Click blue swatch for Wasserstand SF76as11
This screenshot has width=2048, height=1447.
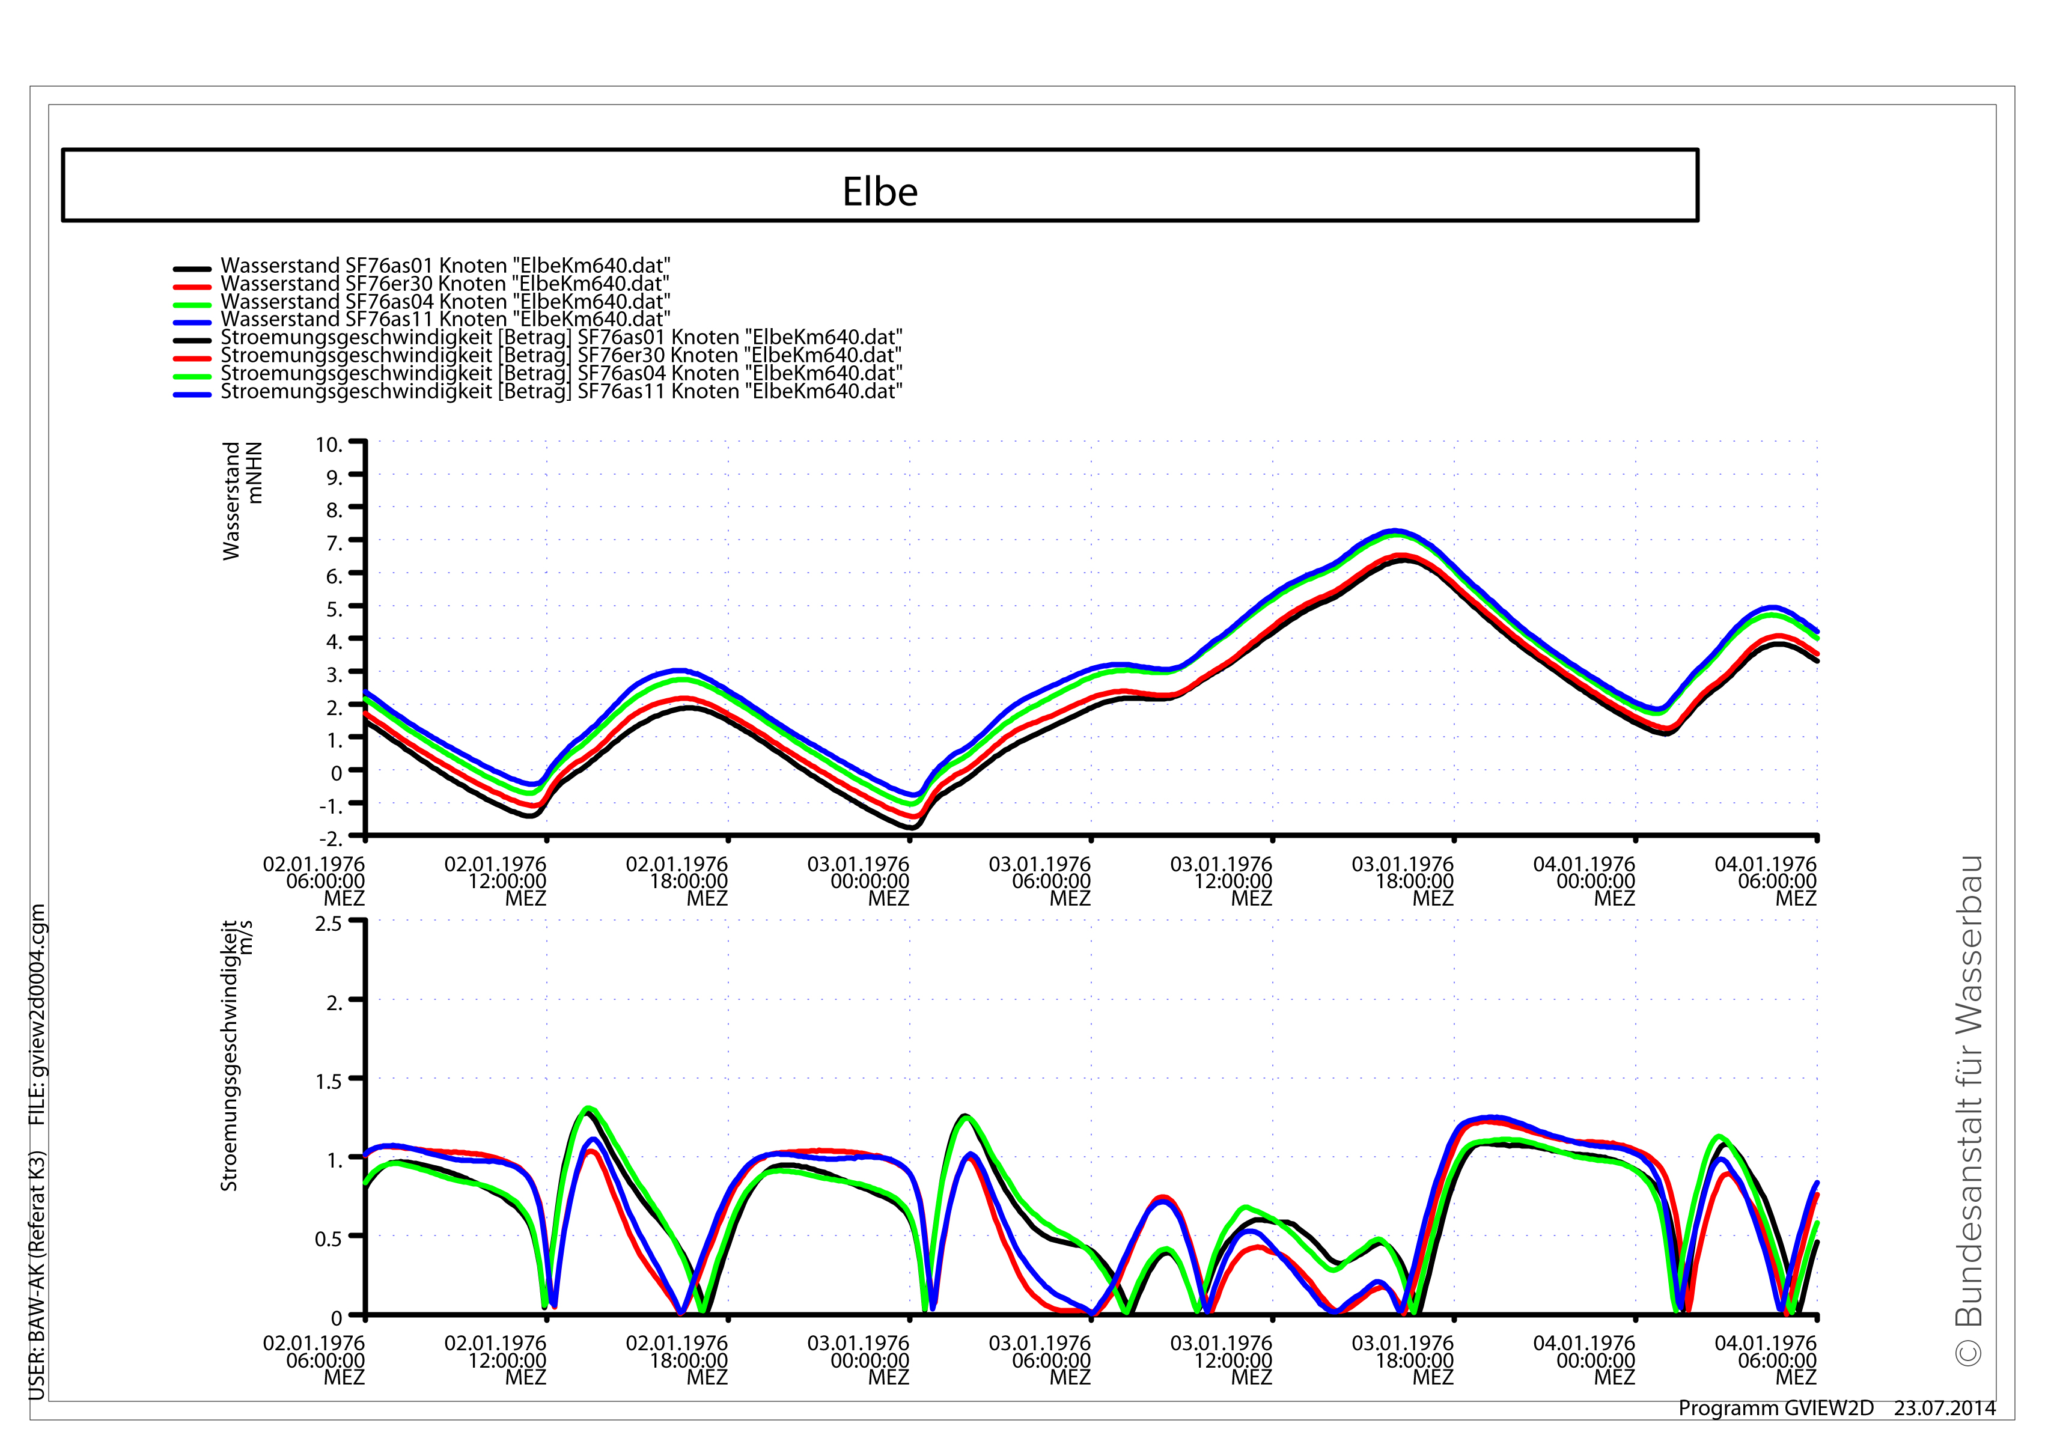(x=192, y=322)
